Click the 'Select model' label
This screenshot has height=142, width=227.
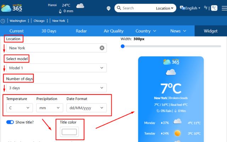point(17,59)
